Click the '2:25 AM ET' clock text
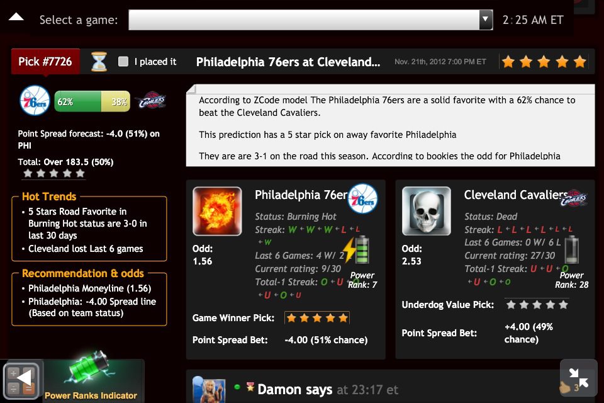 [x=533, y=20]
